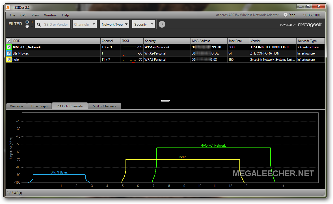Click the yellow hello graph label
The height and width of the screenshot is (204, 333).
(x=183, y=157)
